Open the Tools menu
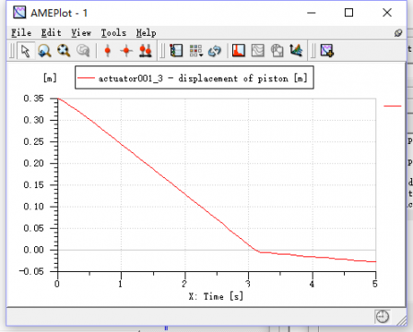This screenshot has width=413, height=332. coord(113,33)
